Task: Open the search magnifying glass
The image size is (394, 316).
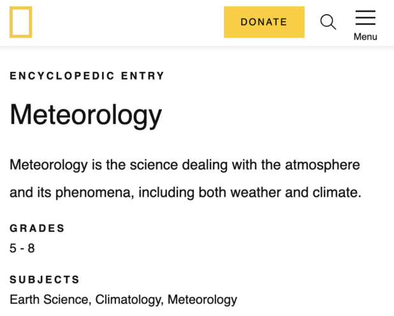Action: point(328,22)
